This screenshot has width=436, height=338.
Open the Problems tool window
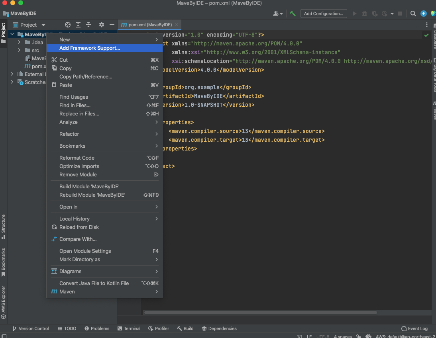pos(97,328)
